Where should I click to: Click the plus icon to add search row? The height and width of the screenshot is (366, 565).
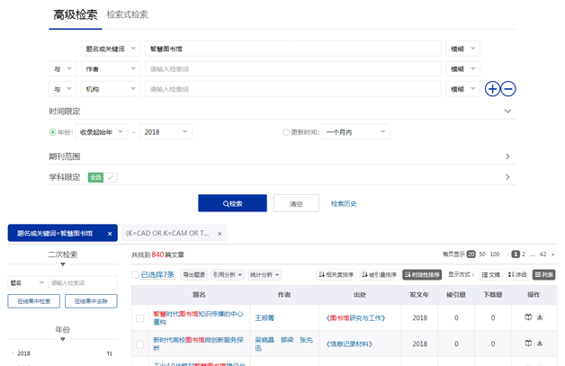(x=492, y=89)
